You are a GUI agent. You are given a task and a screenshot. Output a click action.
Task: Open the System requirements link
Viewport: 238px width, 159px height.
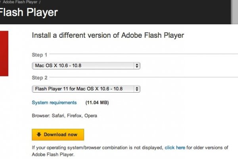pyautogui.click(x=54, y=103)
